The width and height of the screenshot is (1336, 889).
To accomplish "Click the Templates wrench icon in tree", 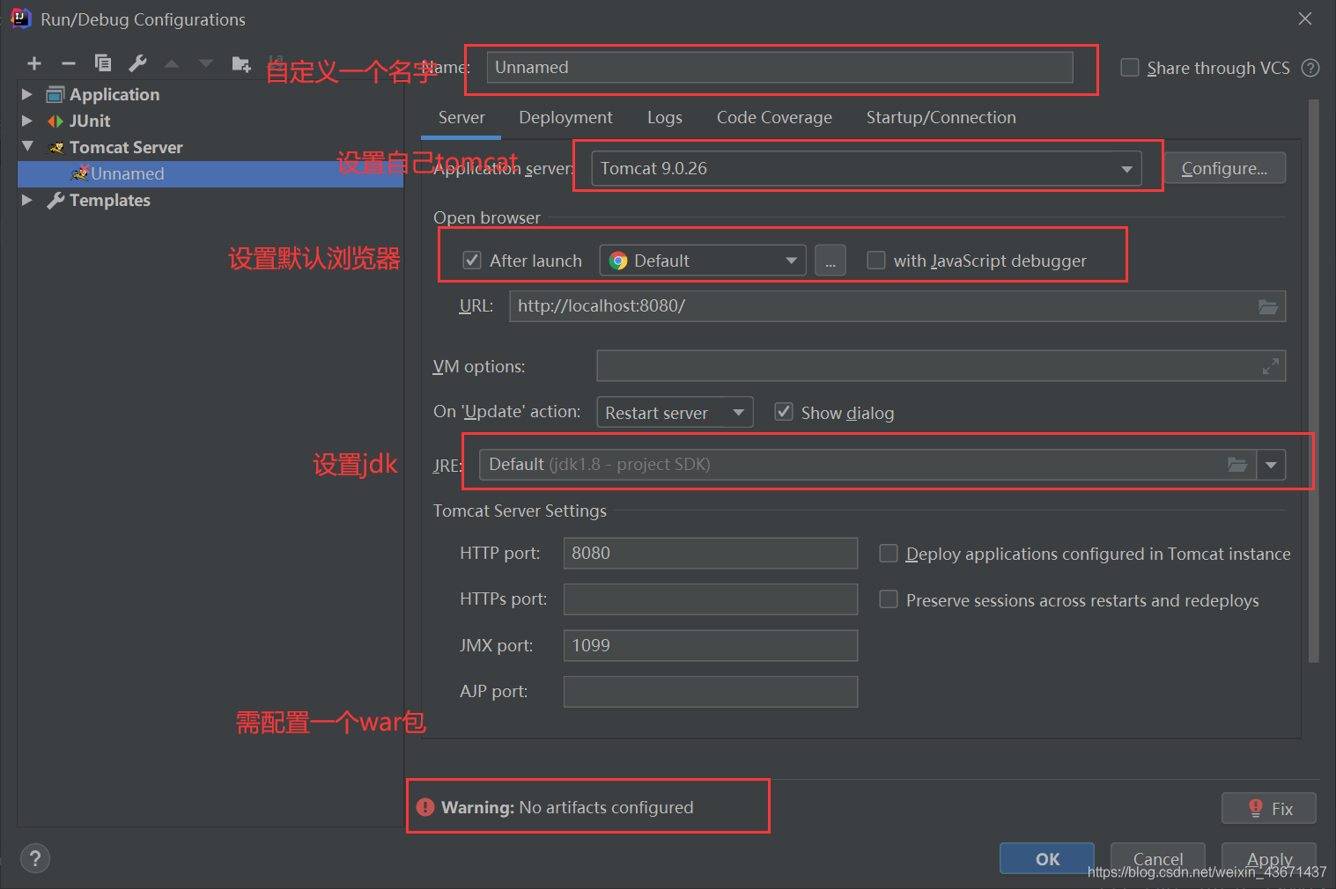I will (x=55, y=200).
